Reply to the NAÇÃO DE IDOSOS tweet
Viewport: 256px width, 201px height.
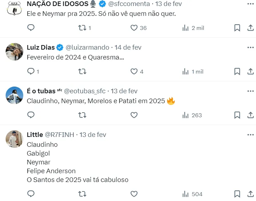tap(31, 28)
